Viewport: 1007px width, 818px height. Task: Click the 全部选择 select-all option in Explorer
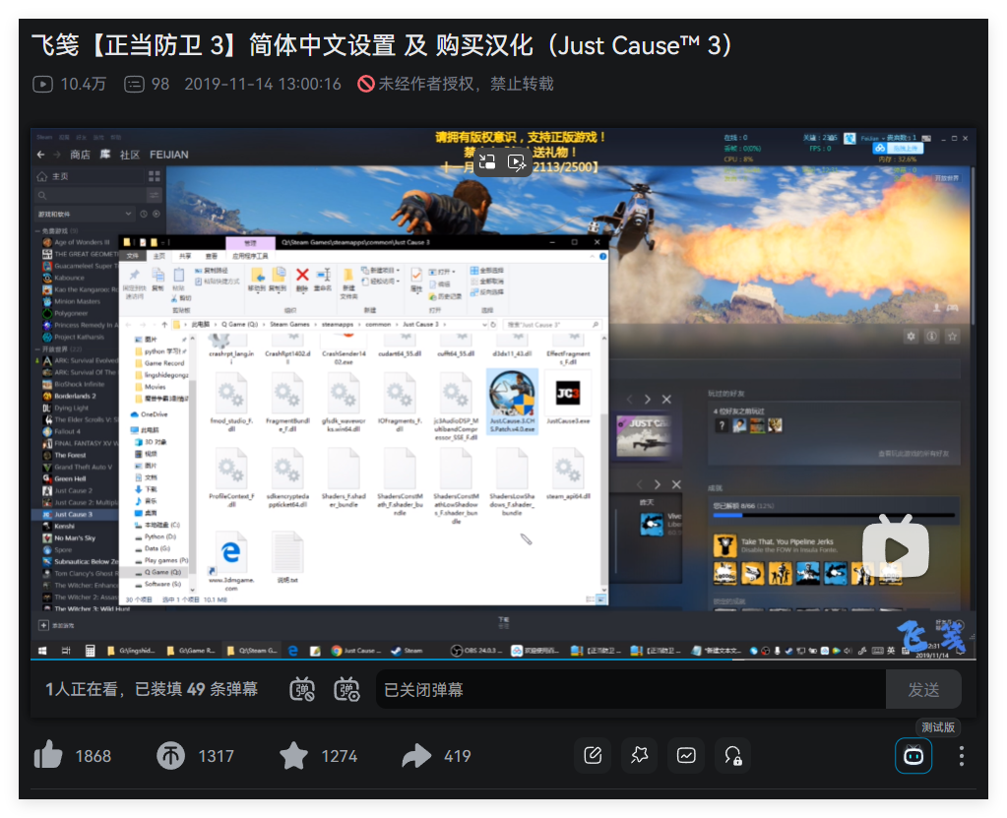[487, 271]
